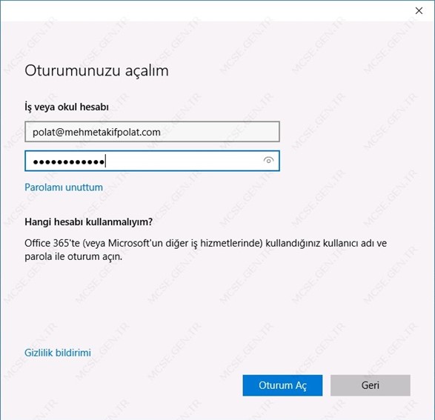The width and height of the screenshot is (435, 420).
Task: Focus the work or school email field
Action: click(x=152, y=132)
